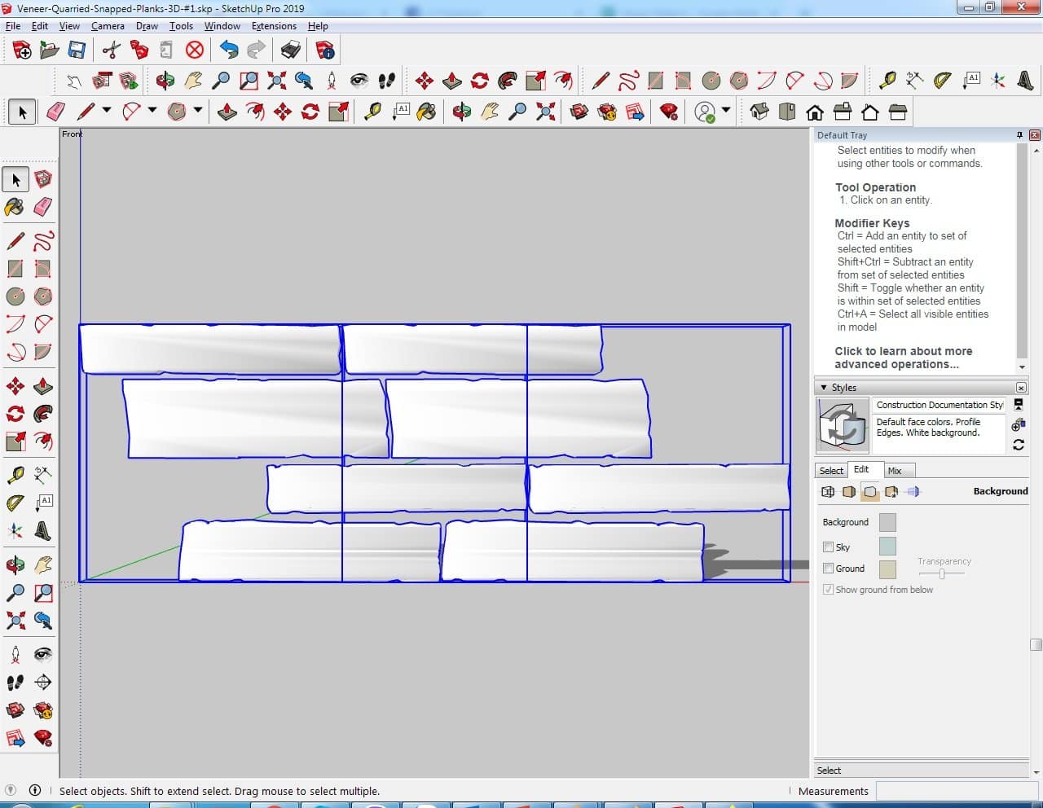Image resolution: width=1043 pixels, height=808 pixels.
Task: Collapse the Styles panel triangle
Action: 824,388
